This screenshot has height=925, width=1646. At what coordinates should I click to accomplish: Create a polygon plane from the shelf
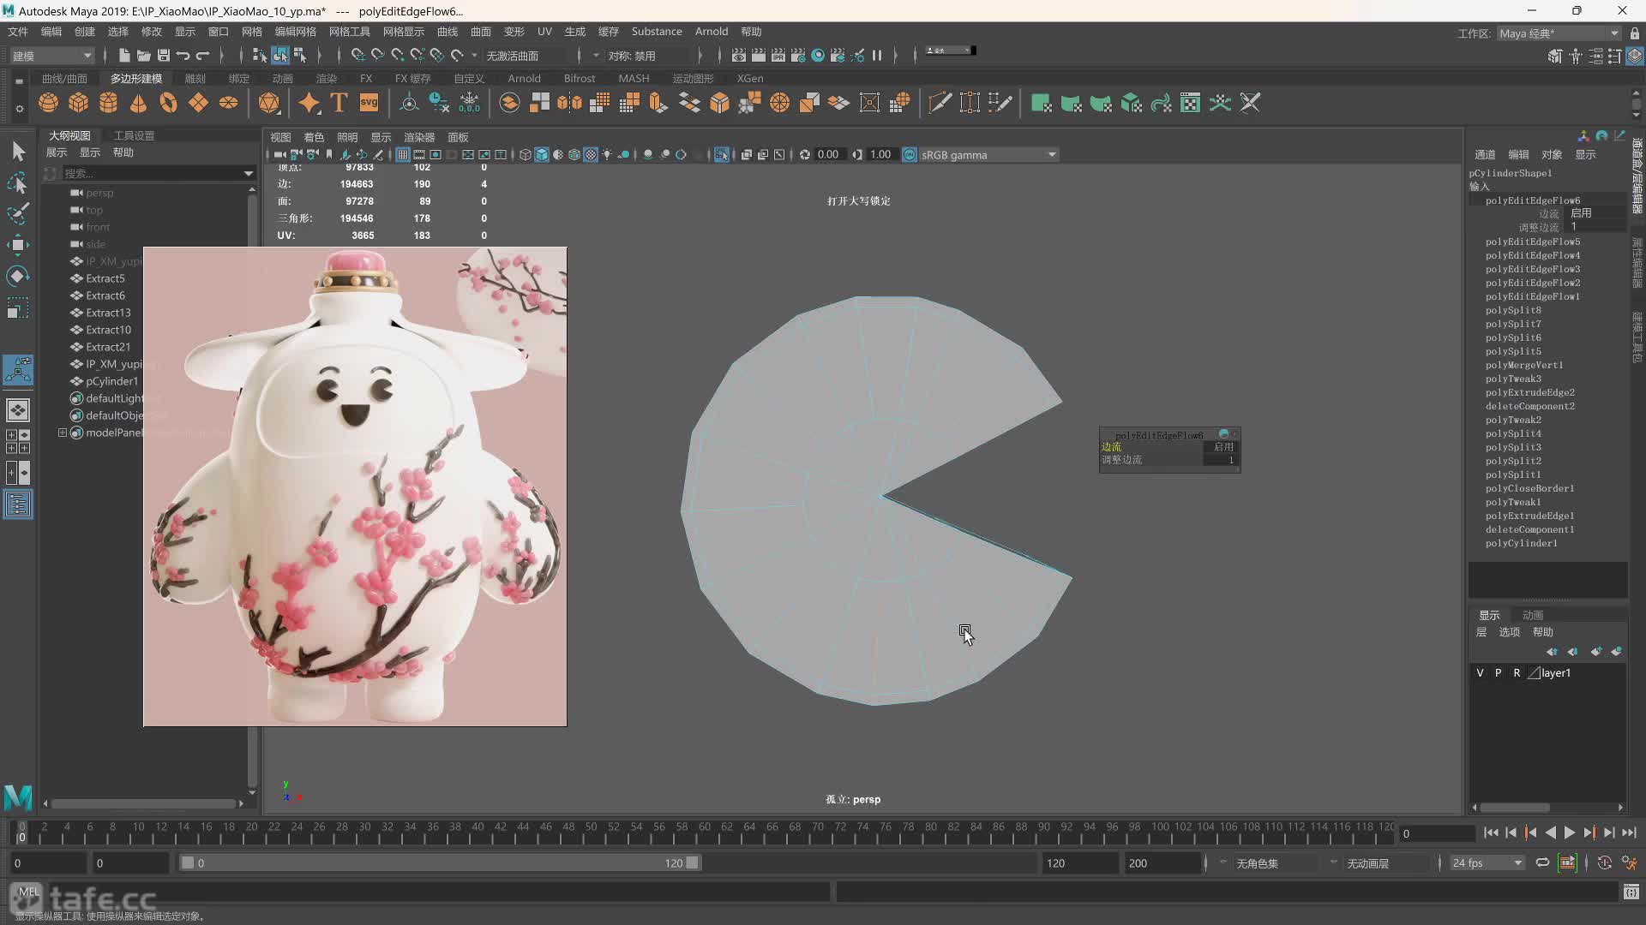tap(198, 104)
